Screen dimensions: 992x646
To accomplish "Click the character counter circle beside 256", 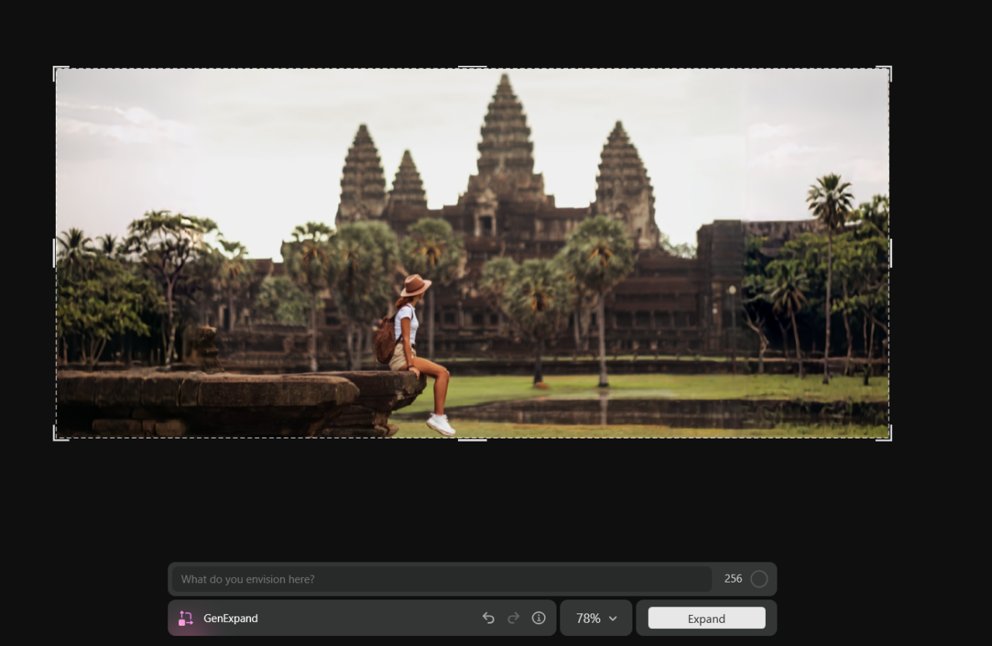I will 759,579.
